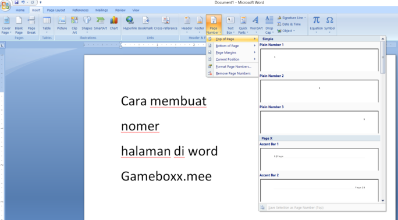
Task: Open the Shapes gallery
Action: click(87, 25)
